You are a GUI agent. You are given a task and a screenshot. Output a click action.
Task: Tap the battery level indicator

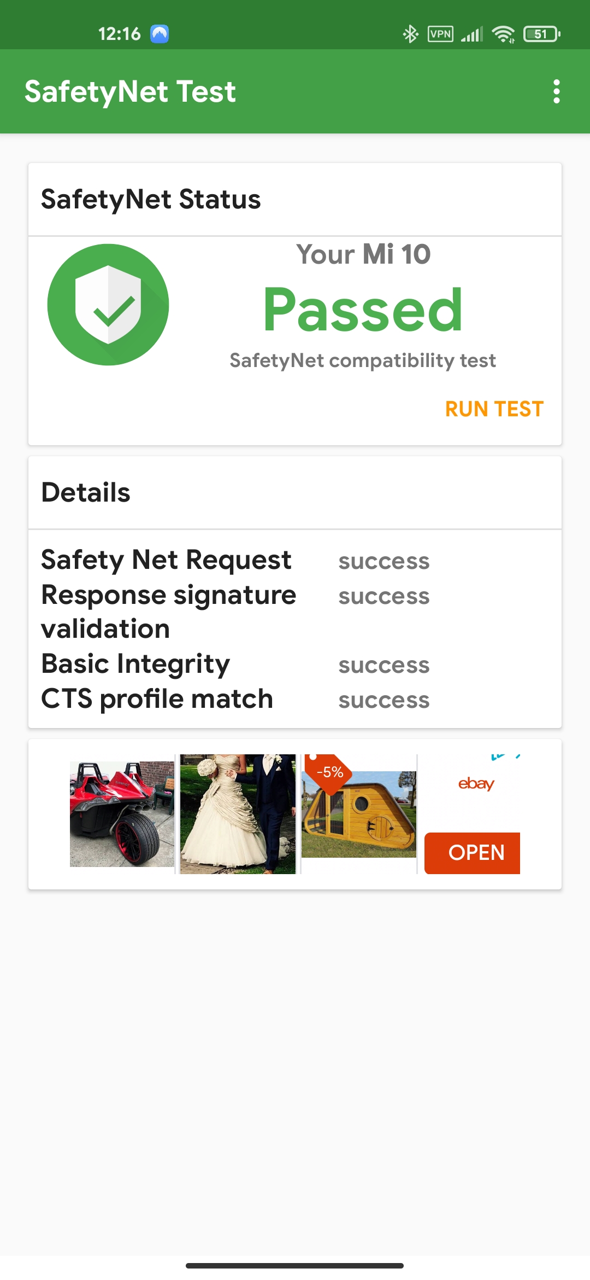click(x=541, y=34)
